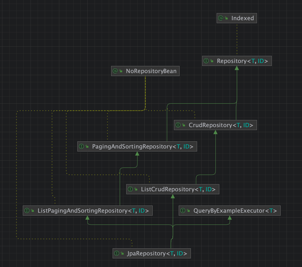Screen dimensions: 302x267
Task: Click the interface icon on Repository node
Action: pyautogui.click(x=206, y=61)
